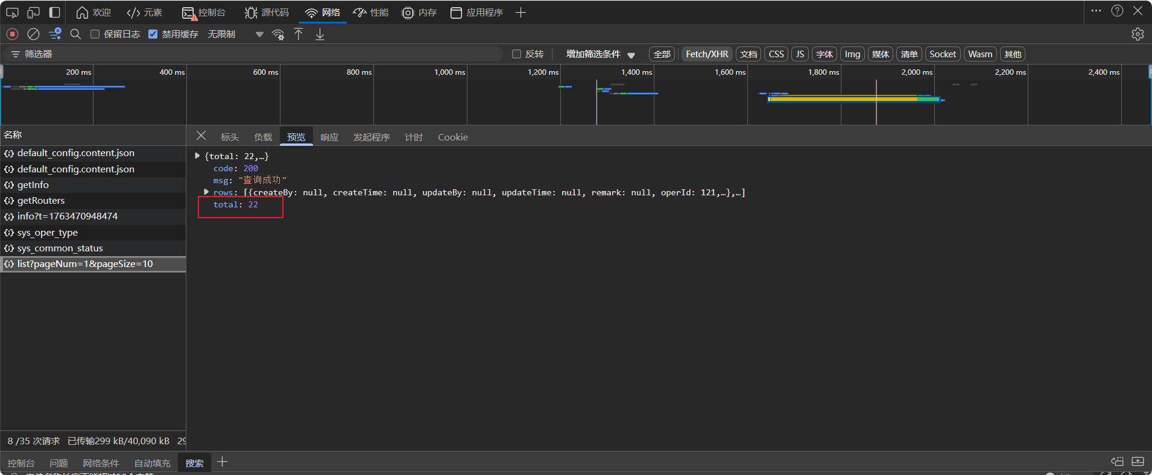Open network search magnifier icon

point(75,34)
